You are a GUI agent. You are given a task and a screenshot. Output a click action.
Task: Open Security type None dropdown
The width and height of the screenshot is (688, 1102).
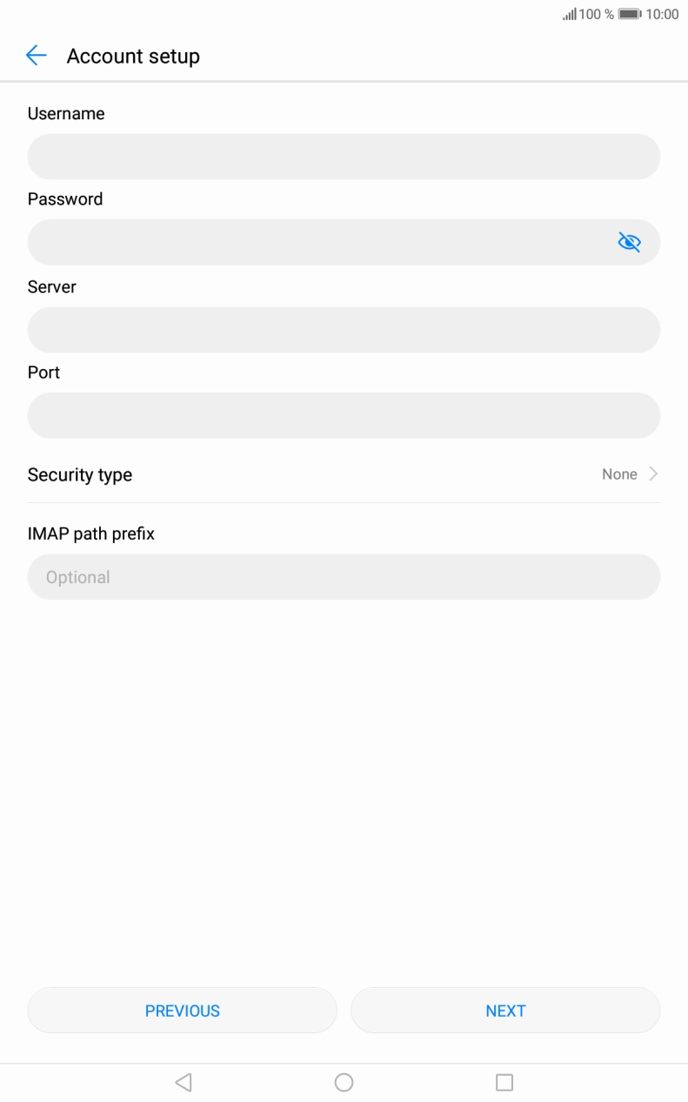pos(619,474)
